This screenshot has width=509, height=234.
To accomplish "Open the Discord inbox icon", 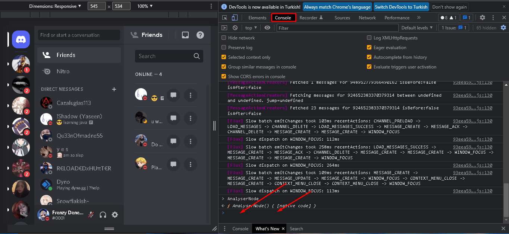I will 185,35.
